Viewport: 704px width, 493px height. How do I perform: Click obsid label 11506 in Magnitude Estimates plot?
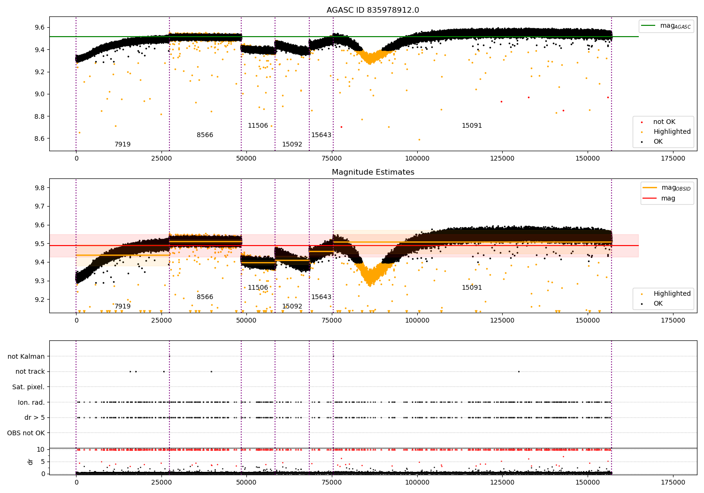pyautogui.click(x=258, y=288)
